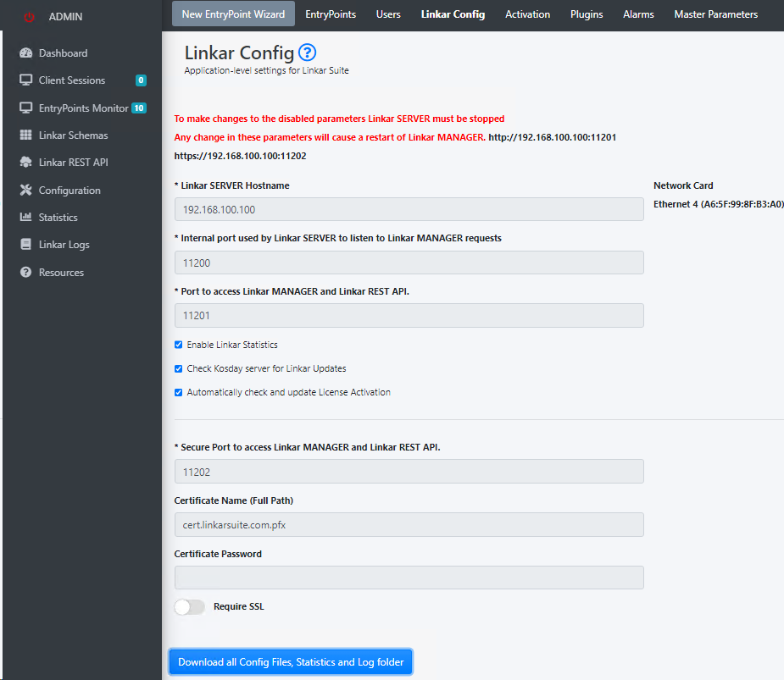Click the Linkar REST API cloud icon

pyautogui.click(x=26, y=162)
